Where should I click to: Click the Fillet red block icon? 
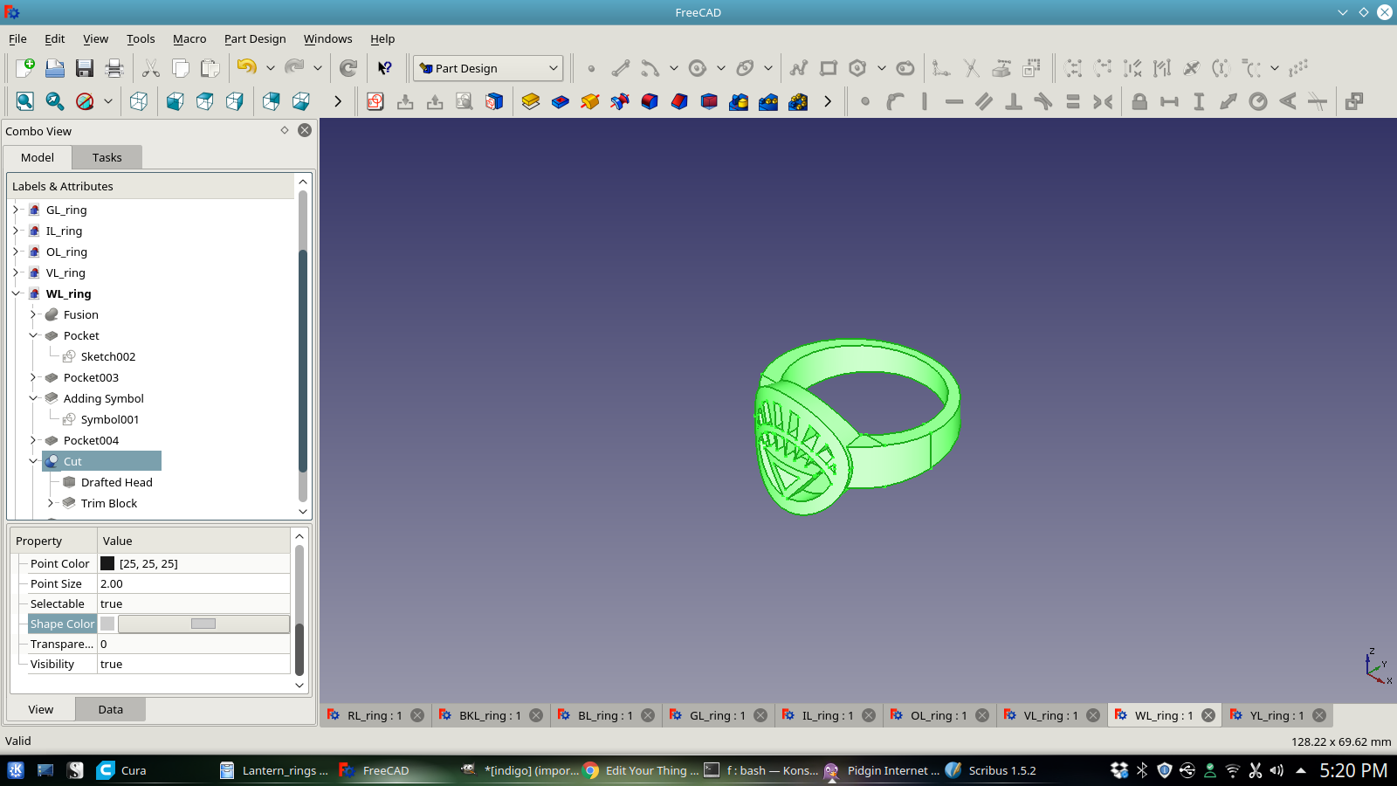pos(650,101)
